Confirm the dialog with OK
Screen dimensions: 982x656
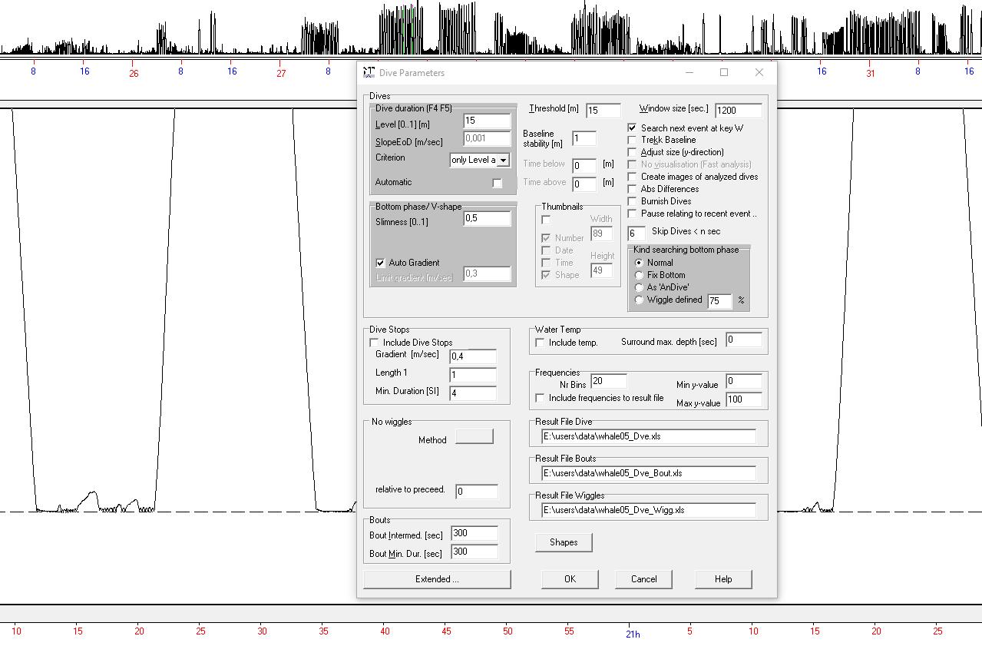(569, 579)
